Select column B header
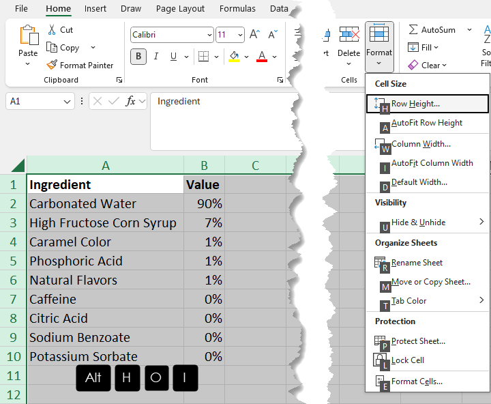The width and height of the screenshot is (491, 404). click(204, 165)
